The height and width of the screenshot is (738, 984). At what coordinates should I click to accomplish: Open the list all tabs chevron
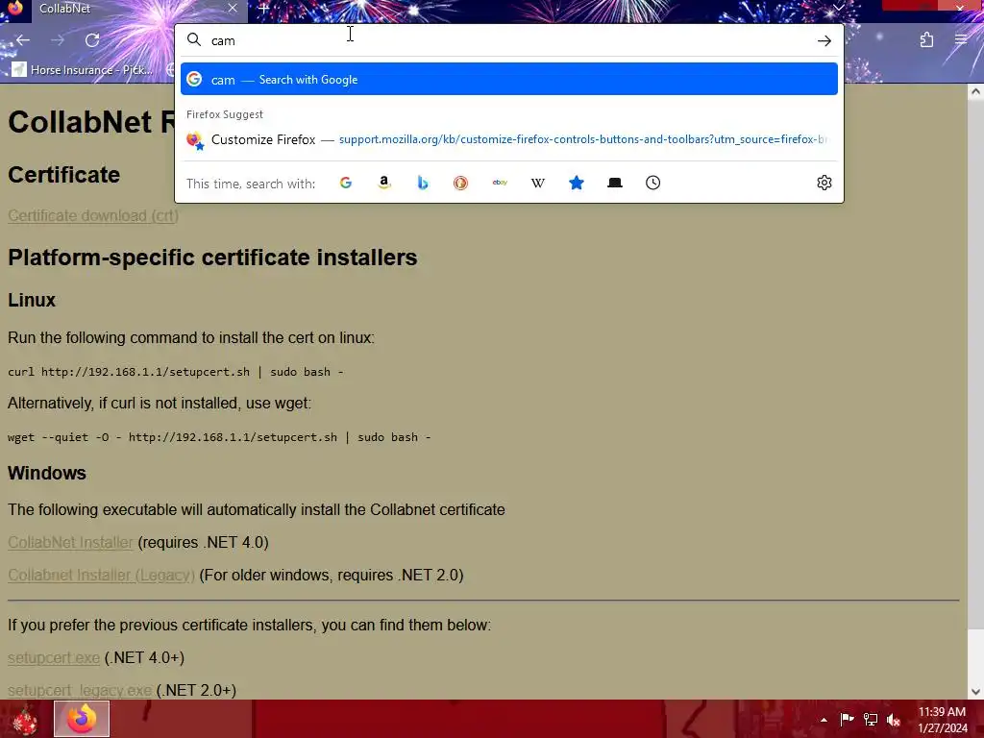838,8
